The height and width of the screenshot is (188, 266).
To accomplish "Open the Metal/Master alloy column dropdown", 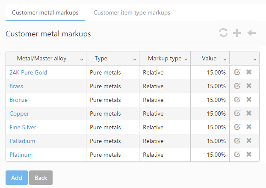I will pyautogui.click(x=82, y=59).
